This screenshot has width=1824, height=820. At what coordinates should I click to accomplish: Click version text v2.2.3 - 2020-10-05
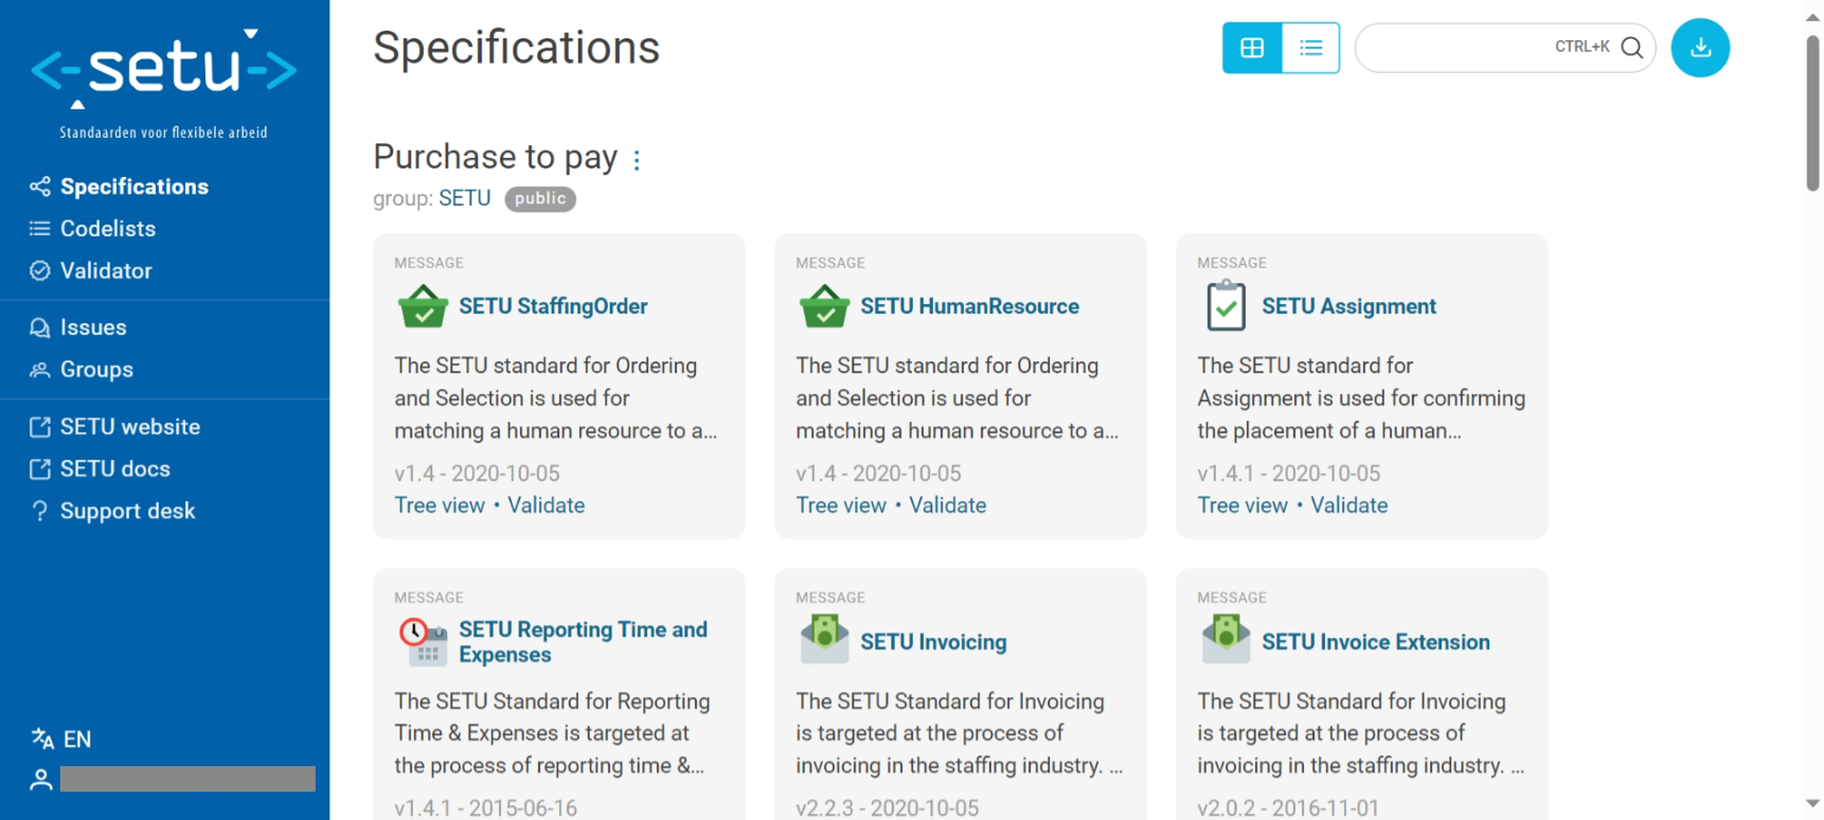(886, 807)
